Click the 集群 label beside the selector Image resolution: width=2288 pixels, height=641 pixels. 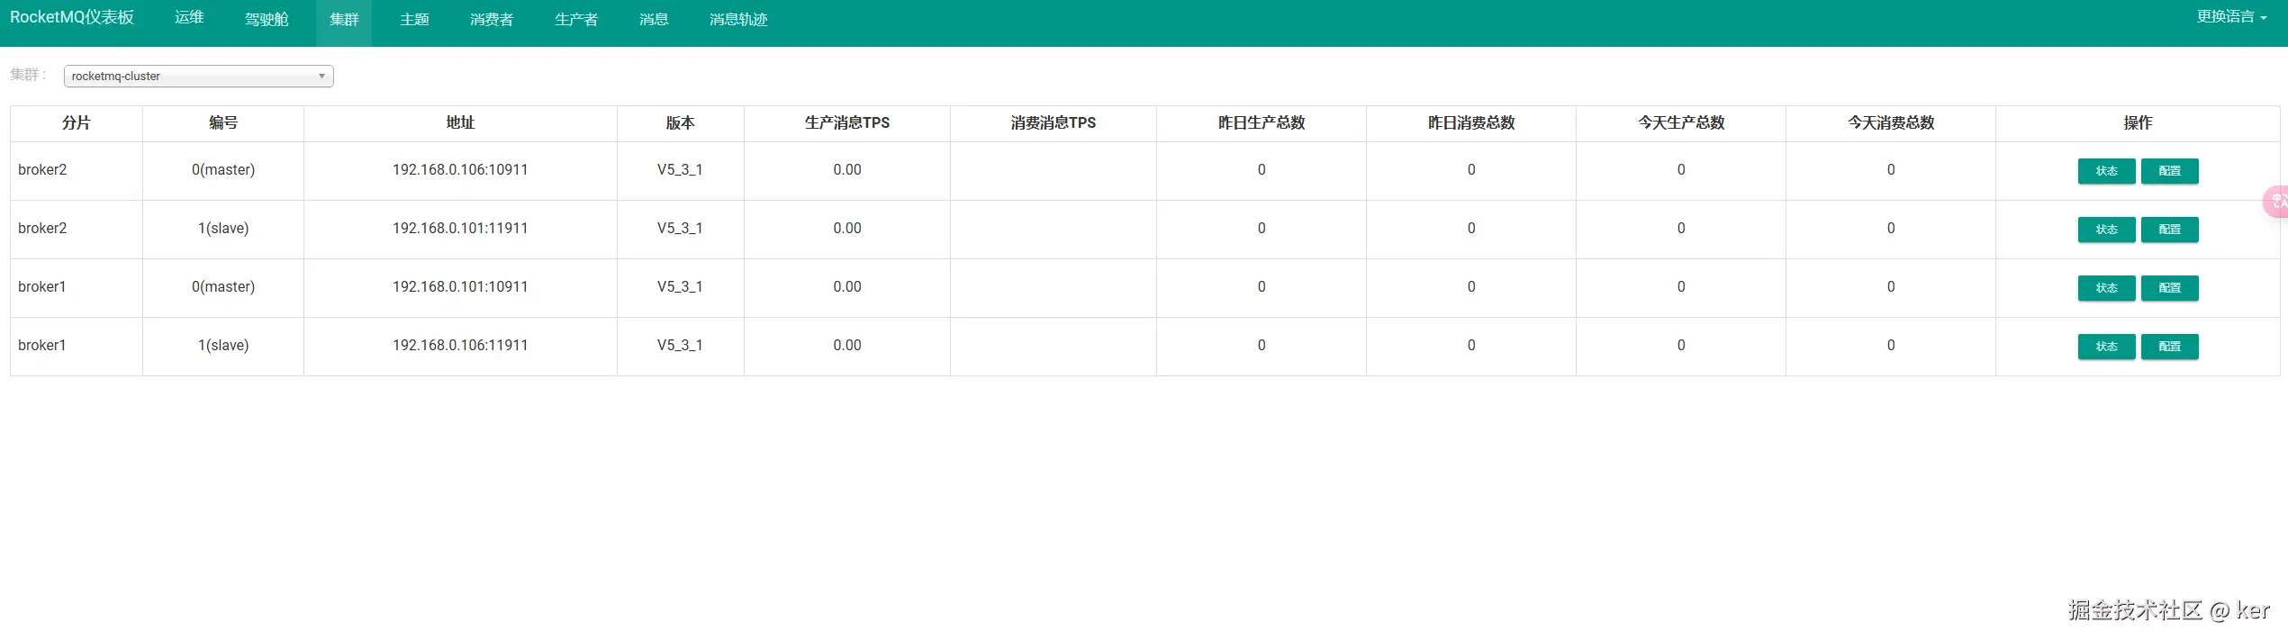[28, 75]
